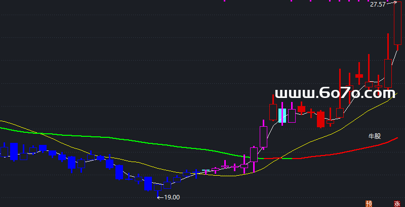Viewport: 405px width, 207px height.
Task: Click the orange 预 marker icon
Action: pyautogui.click(x=369, y=203)
